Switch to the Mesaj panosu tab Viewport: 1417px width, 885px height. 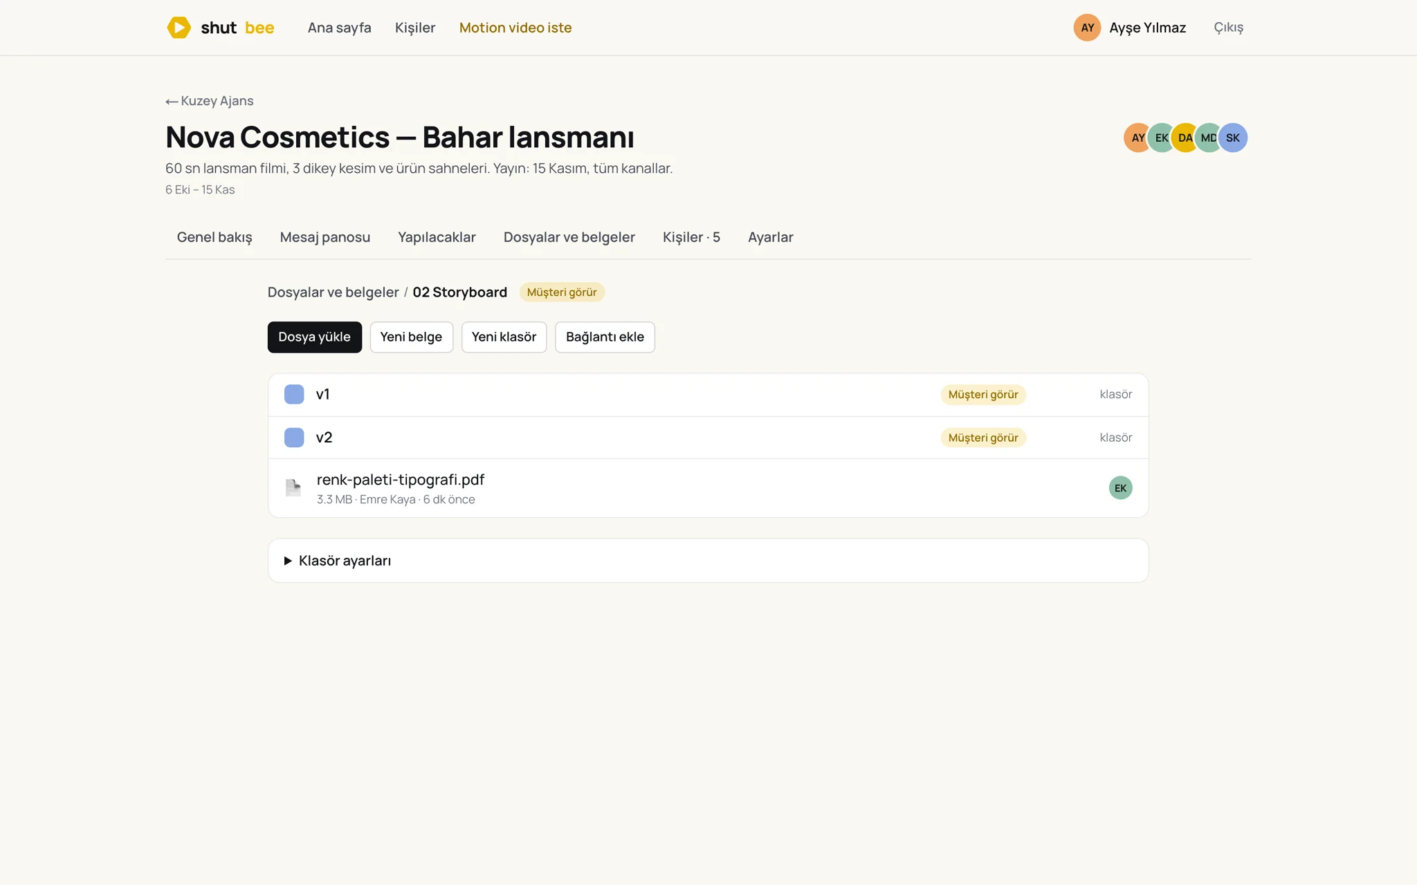[x=324, y=237]
